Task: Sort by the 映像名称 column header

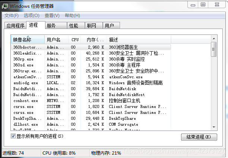Action: pyautogui.click(x=28, y=40)
